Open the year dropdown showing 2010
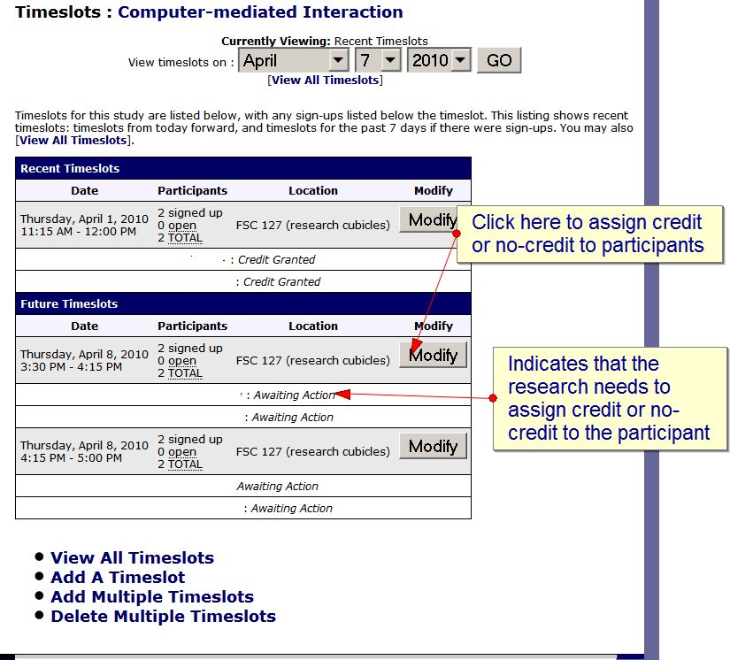The width and height of the screenshot is (730, 660). pos(439,60)
